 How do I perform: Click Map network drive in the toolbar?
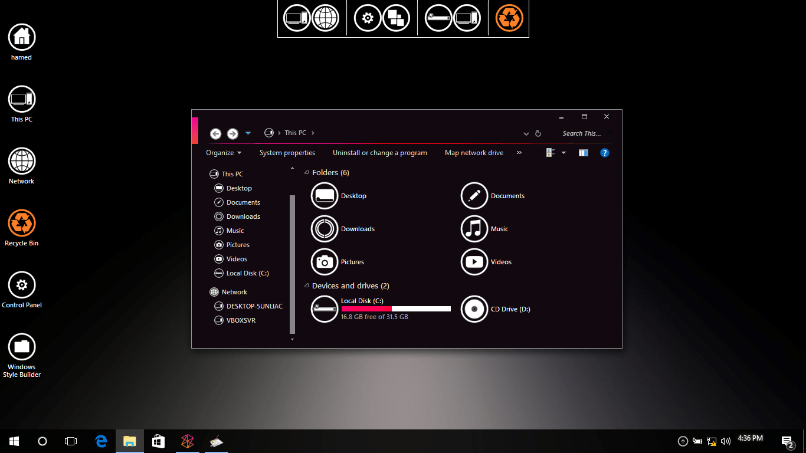pyautogui.click(x=474, y=152)
